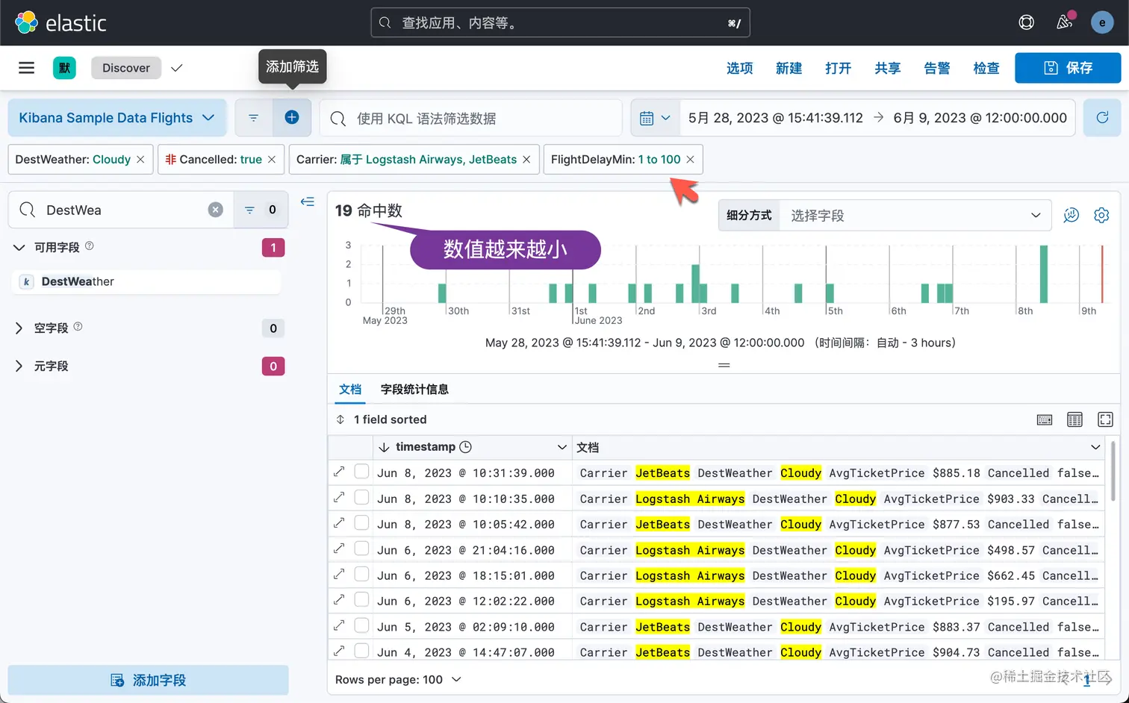This screenshot has height=703, width=1129.
Task: Select the Jun 8 10:10:35 row checkbox
Action: pyautogui.click(x=361, y=497)
